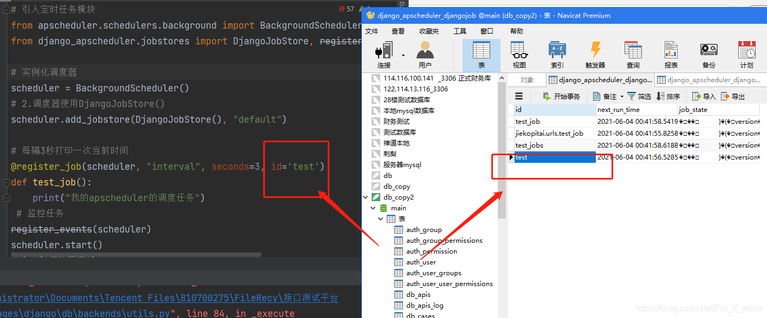Open the Trigger (触发器) toolbar button
This screenshot has width=767, height=318.
595,55
